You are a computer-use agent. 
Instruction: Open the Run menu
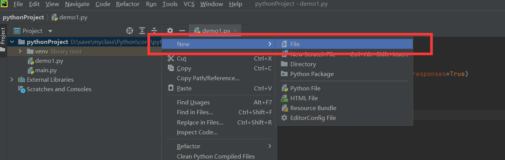151,4
